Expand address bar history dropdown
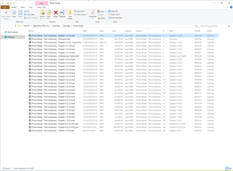Viewport: 233px width, 171px height. (193, 26)
